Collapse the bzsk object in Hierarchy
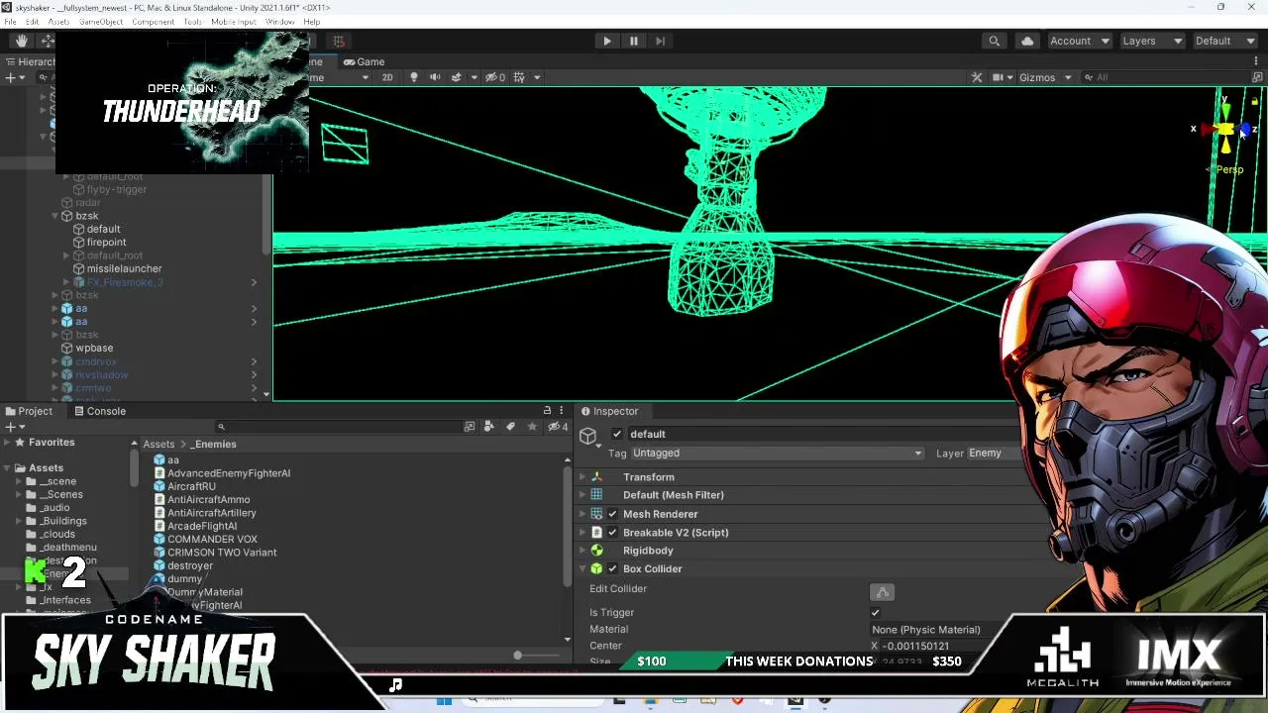The height and width of the screenshot is (713, 1268). tap(55, 216)
